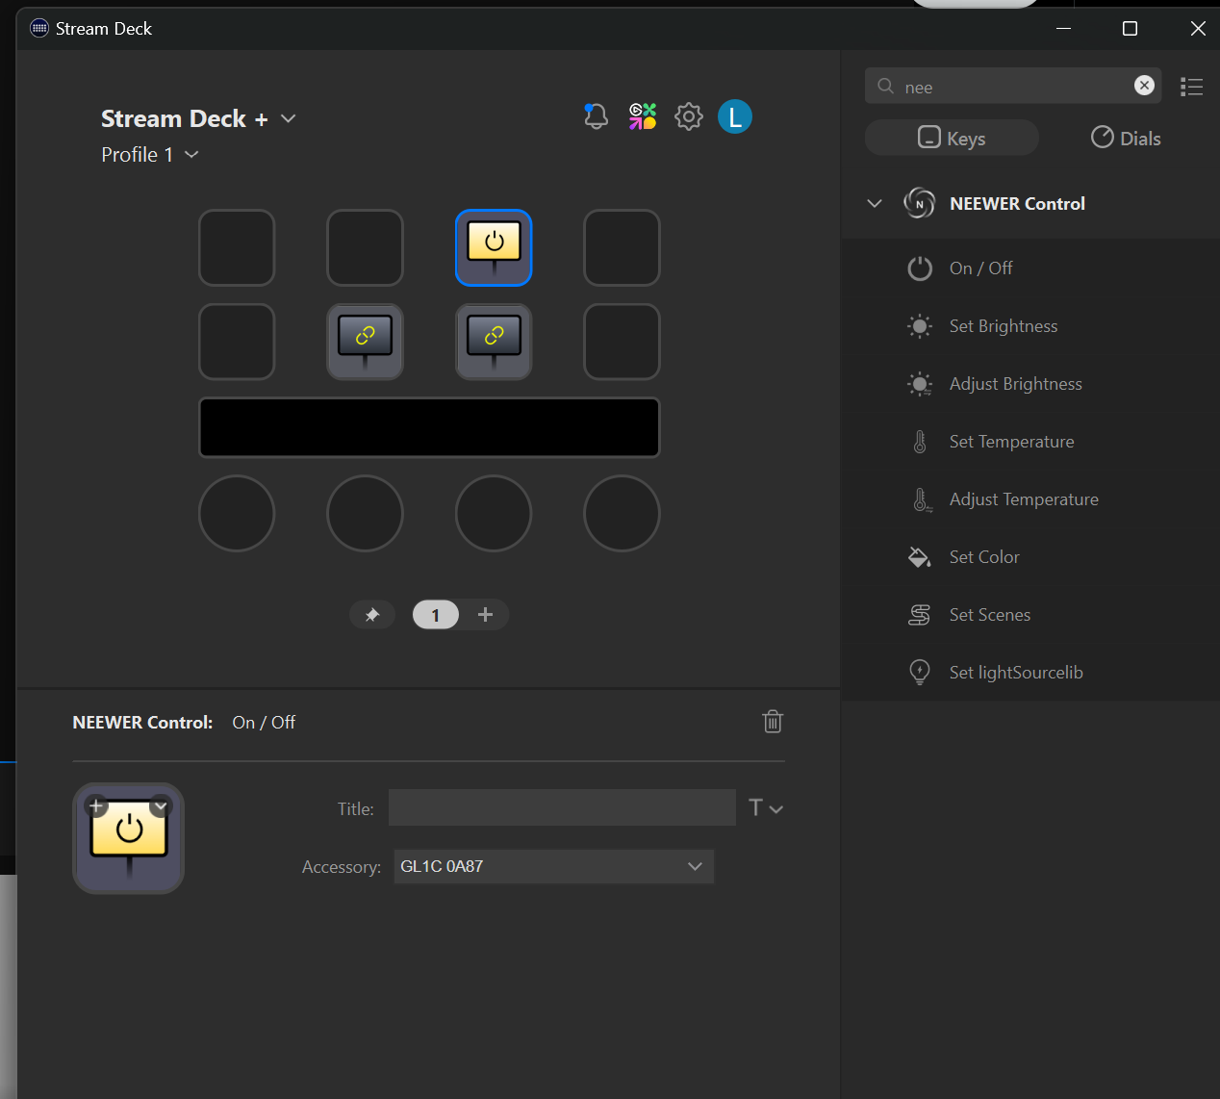Select the Set Scenes action label
The height and width of the screenshot is (1099, 1220).
990,615
